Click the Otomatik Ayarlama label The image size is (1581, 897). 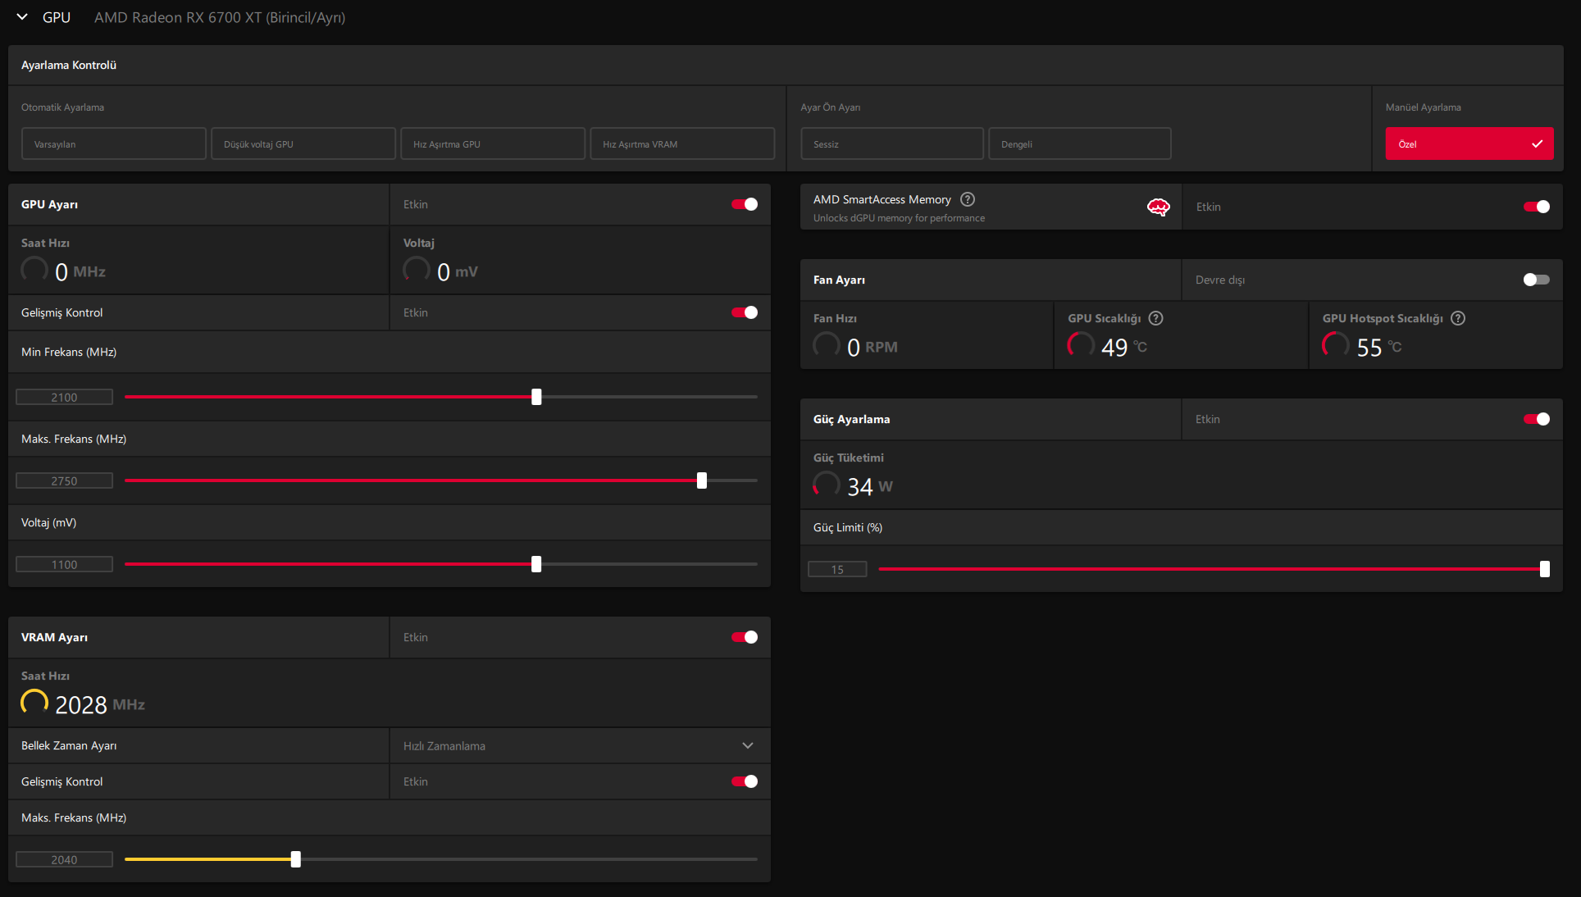point(62,107)
